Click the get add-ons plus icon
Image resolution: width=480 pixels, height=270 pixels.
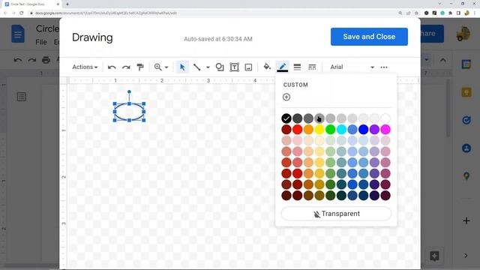[x=466, y=220]
